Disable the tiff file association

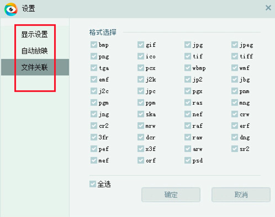point(235,56)
